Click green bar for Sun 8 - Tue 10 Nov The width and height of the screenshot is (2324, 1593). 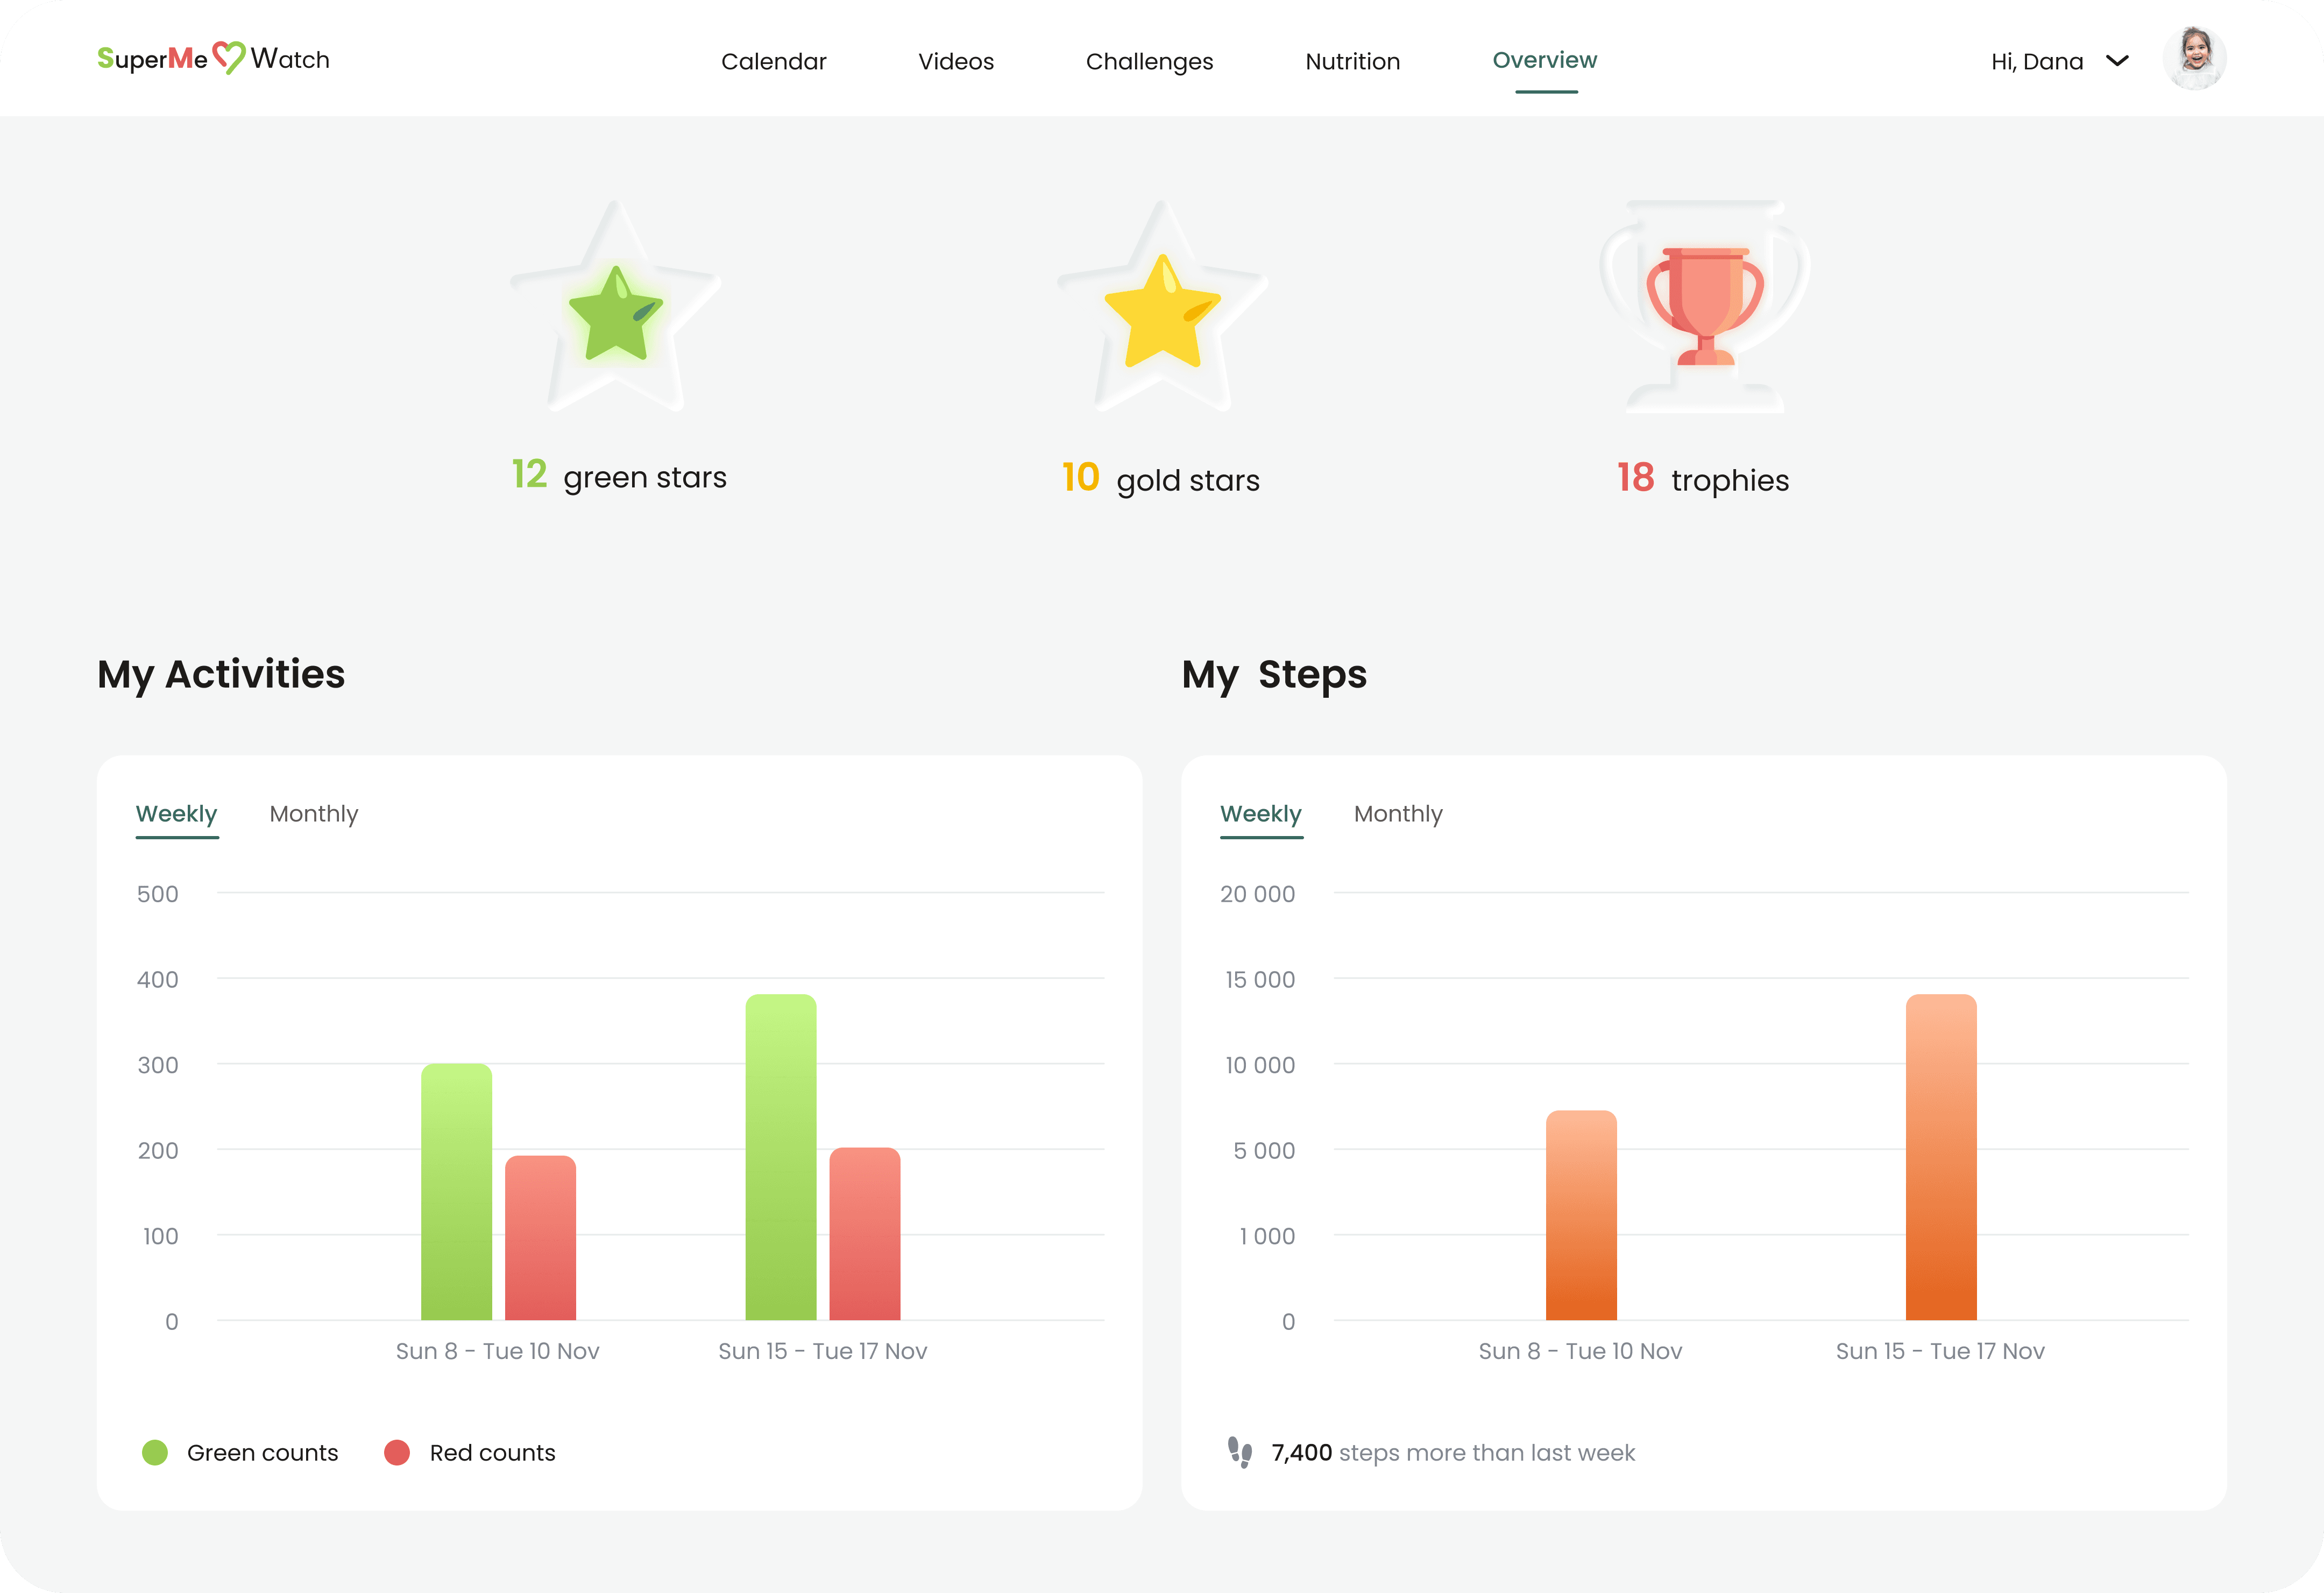[456, 1192]
